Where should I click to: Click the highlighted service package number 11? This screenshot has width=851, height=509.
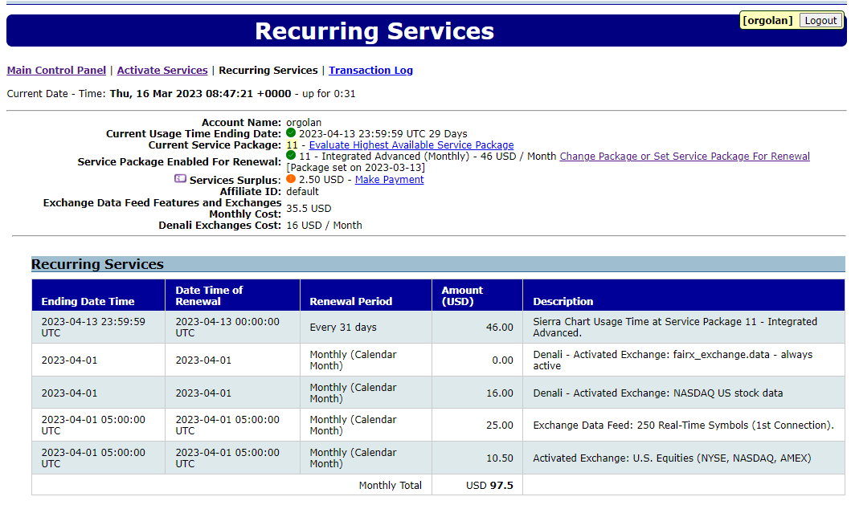pyautogui.click(x=292, y=145)
